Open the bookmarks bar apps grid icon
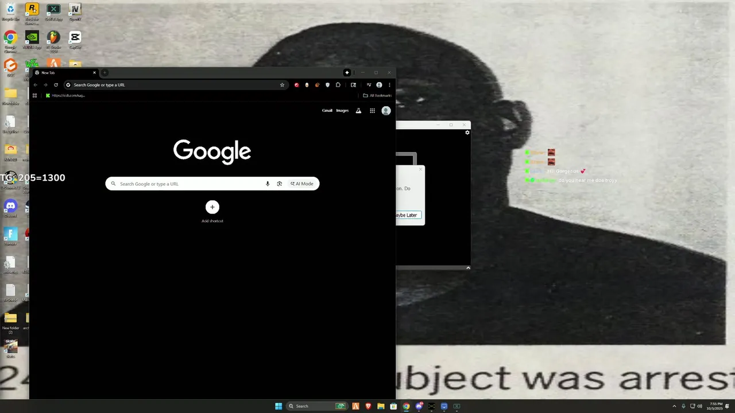The width and height of the screenshot is (735, 413). click(x=35, y=95)
